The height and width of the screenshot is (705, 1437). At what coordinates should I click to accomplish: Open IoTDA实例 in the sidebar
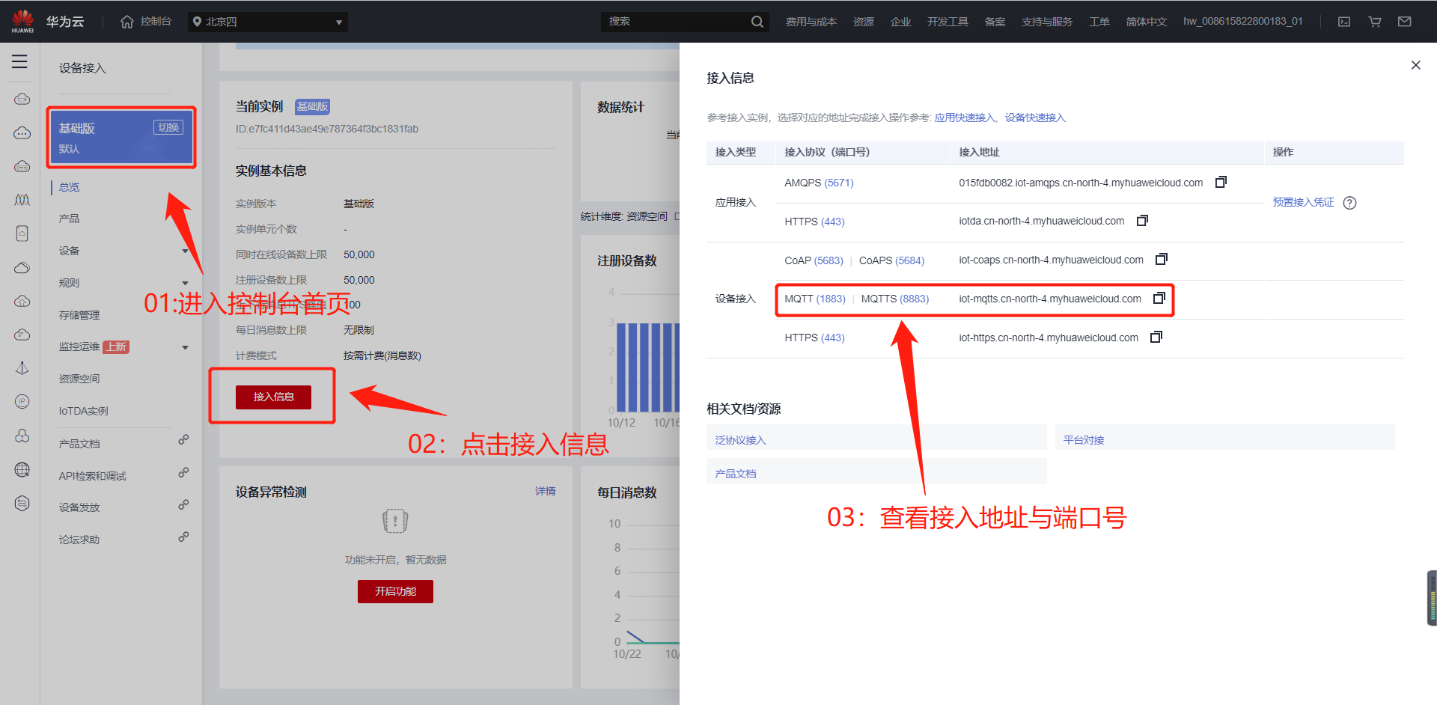(84, 411)
